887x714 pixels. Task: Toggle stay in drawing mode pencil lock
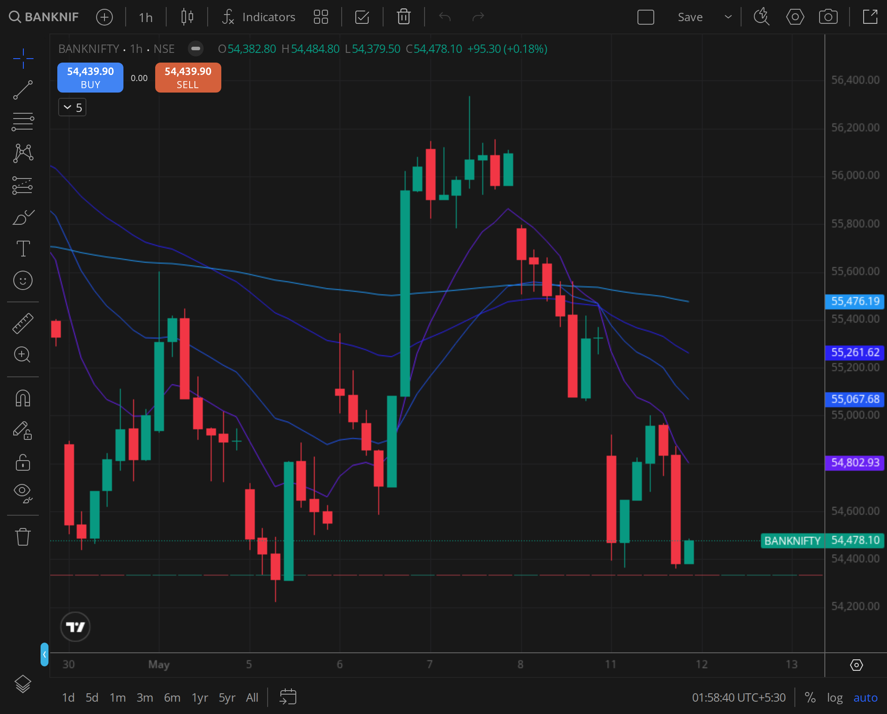pos(23,431)
